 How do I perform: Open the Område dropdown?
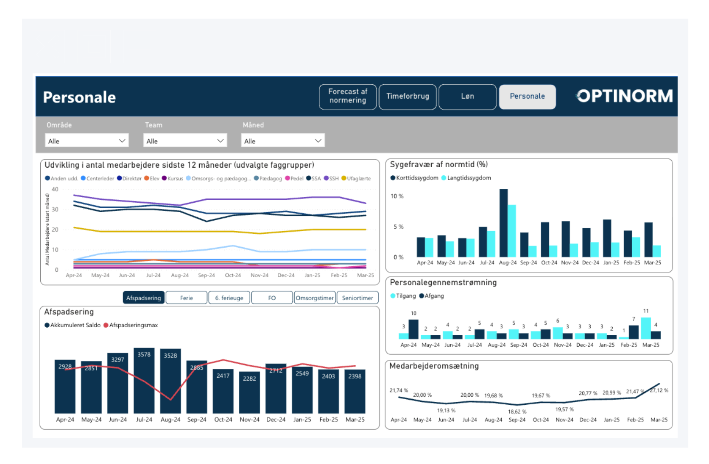click(x=87, y=141)
